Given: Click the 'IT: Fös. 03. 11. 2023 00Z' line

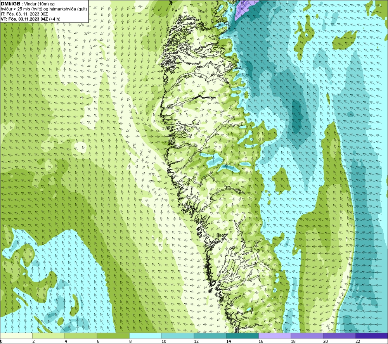Looking at the screenshot, I should point(24,14).
